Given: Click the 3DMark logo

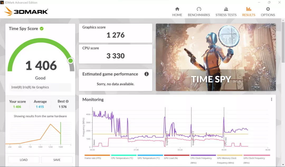Looking at the screenshot, I should click(26, 11).
